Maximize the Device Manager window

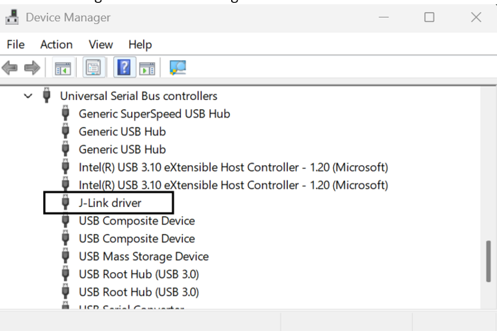[x=430, y=17]
